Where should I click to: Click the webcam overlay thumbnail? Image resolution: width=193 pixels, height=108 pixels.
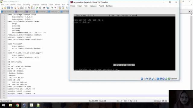click(181, 99)
